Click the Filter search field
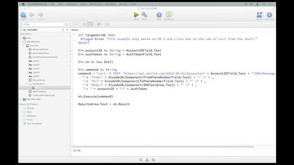Image resolution: width=294 pixels, height=165 pixels. [x=42, y=24]
